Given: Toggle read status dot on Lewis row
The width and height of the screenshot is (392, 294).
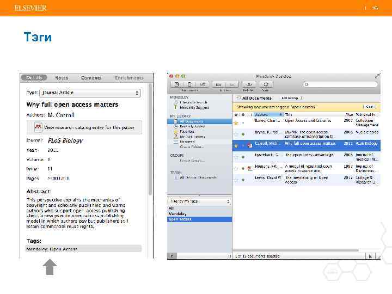Looking at the screenshot, I should pos(243,180).
